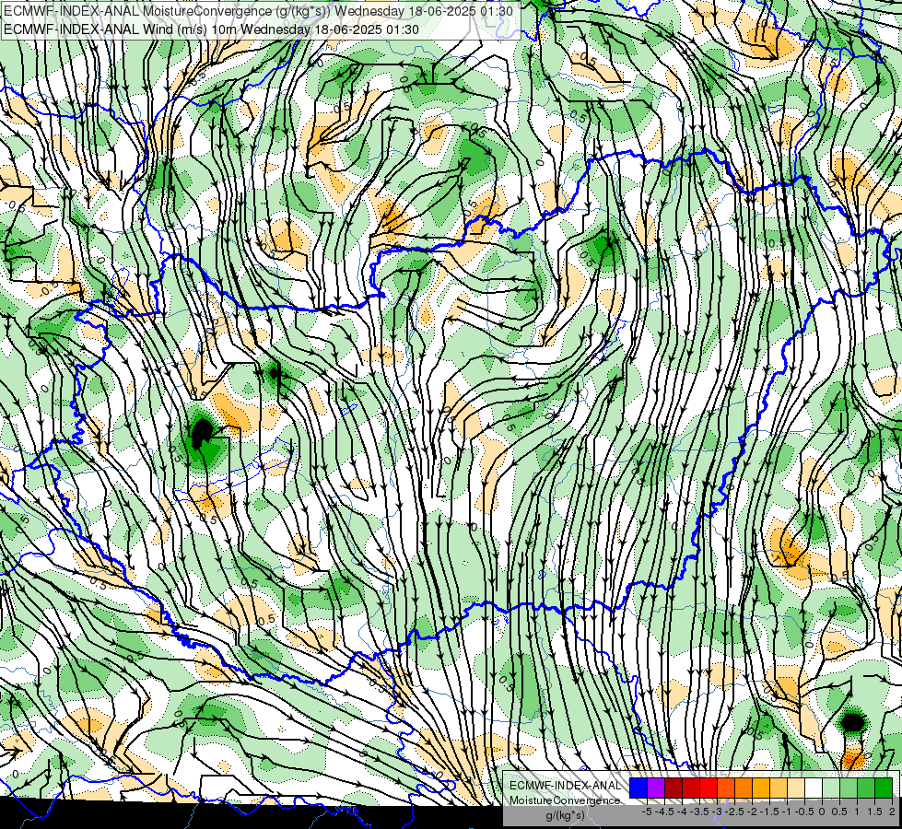902x829 pixels.
Task: Click the black convergence blob near bottom-right corner
Action: [x=852, y=721]
